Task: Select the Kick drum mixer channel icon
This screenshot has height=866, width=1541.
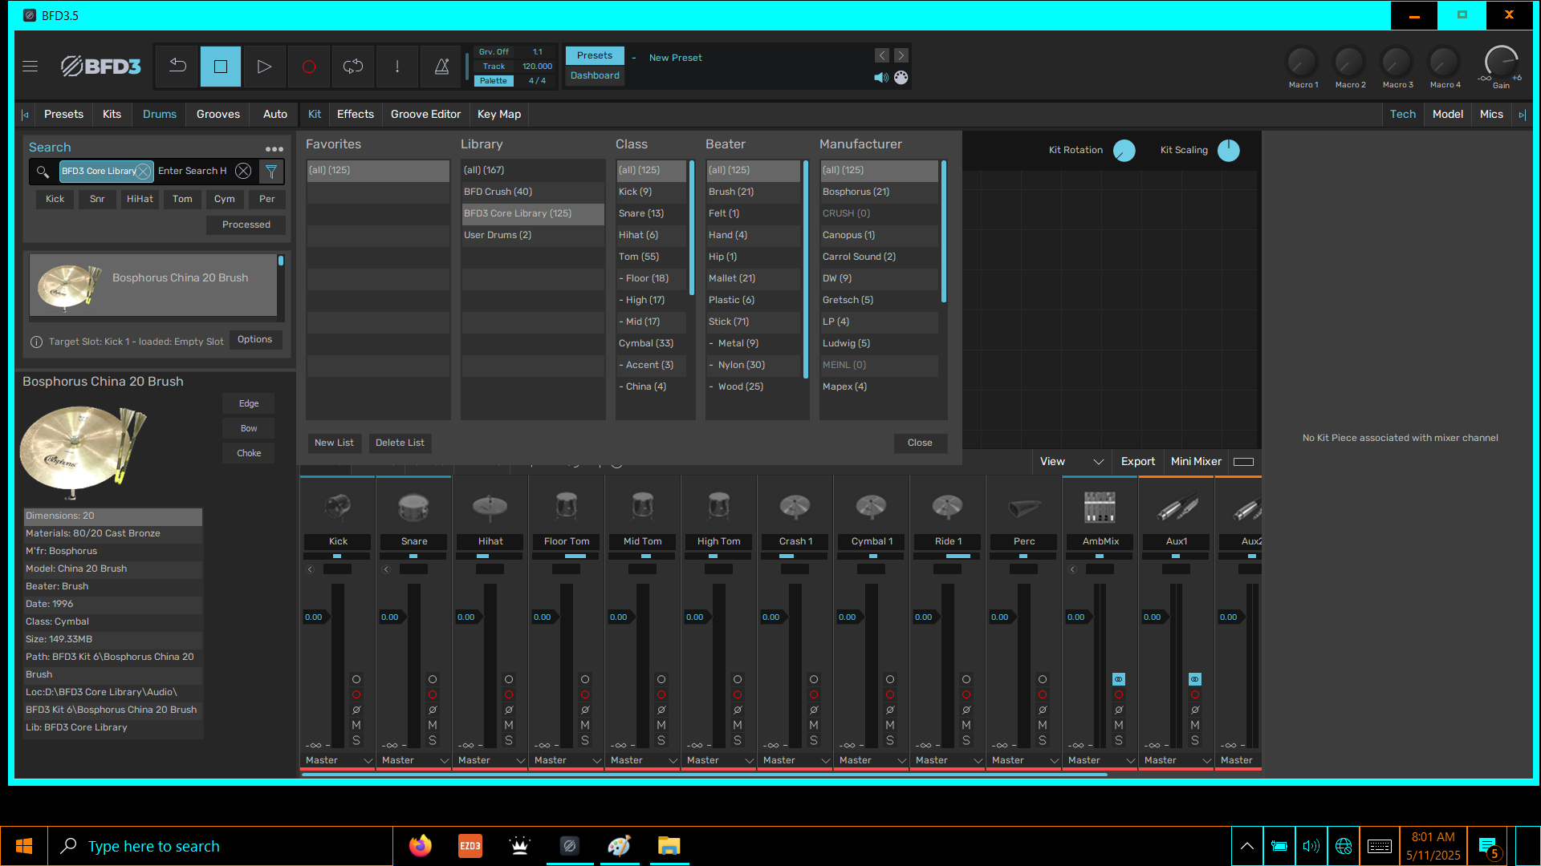Action: 338,507
